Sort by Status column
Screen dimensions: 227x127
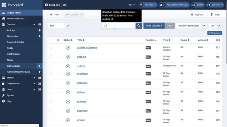[x=68, y=40]
